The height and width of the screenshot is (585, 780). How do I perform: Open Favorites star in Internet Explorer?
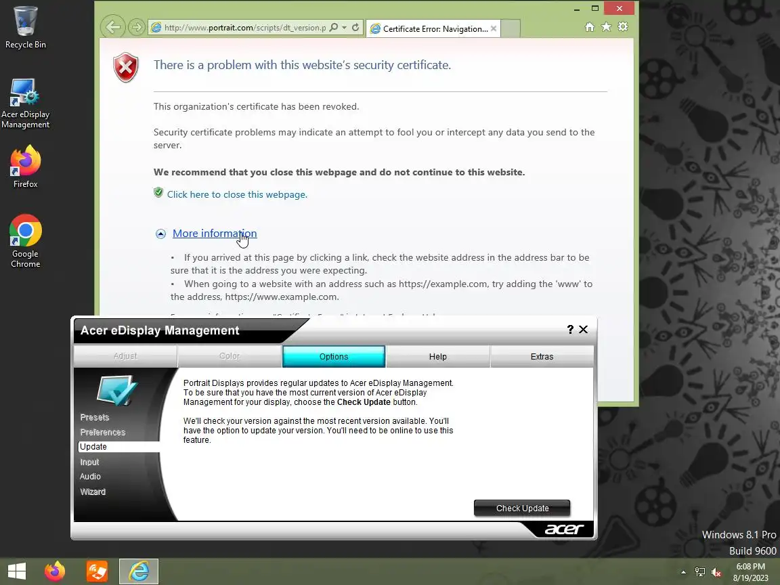coord(606,27)
